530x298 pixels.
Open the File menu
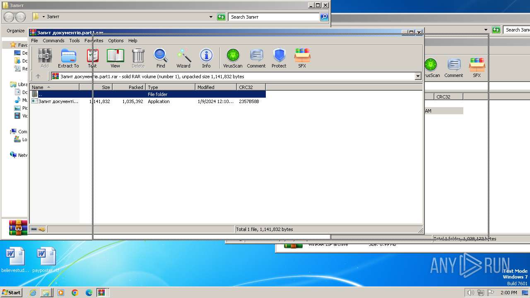click(34, 41)
